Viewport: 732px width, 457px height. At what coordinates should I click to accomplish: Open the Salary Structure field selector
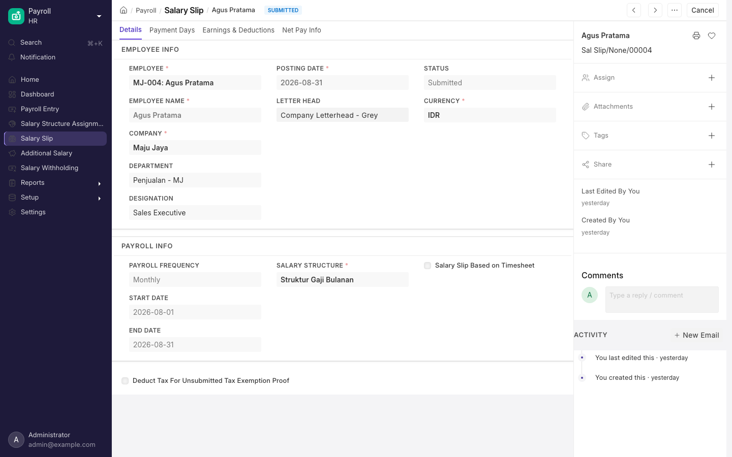pyautogui.click(x=343, y=280)
